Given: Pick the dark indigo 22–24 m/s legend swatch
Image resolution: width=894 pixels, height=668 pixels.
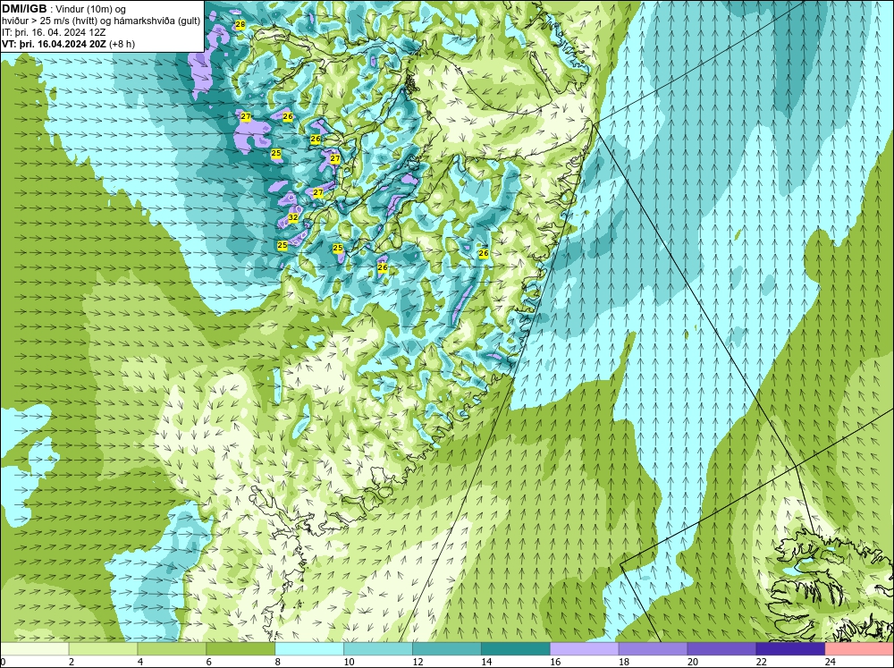Looking at the screenshot, I should [x=790, y=648].
